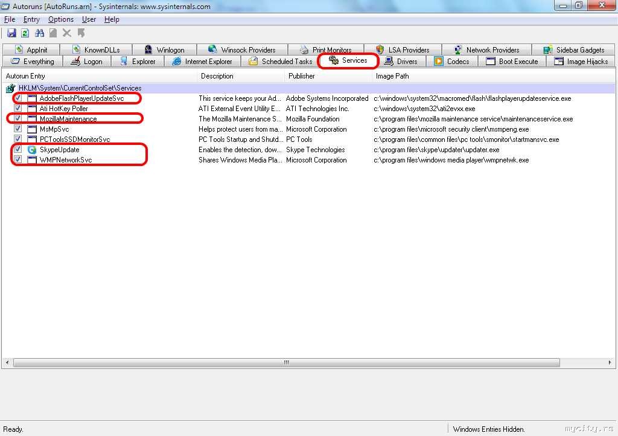This screenshot has width=618, height=436.
Task: Click the Mozilla Foundation publisher cell
Action: click(x=313, y=118)
